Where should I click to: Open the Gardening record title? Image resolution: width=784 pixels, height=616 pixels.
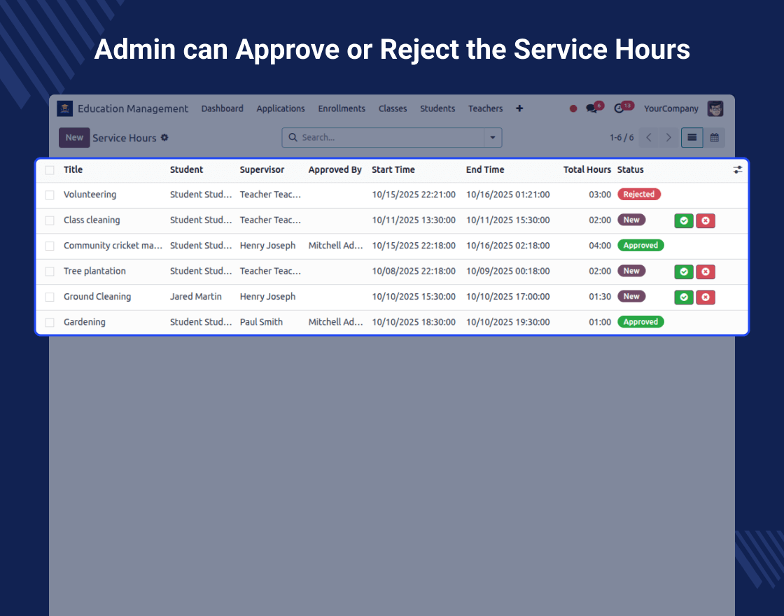tap(85, 322)
